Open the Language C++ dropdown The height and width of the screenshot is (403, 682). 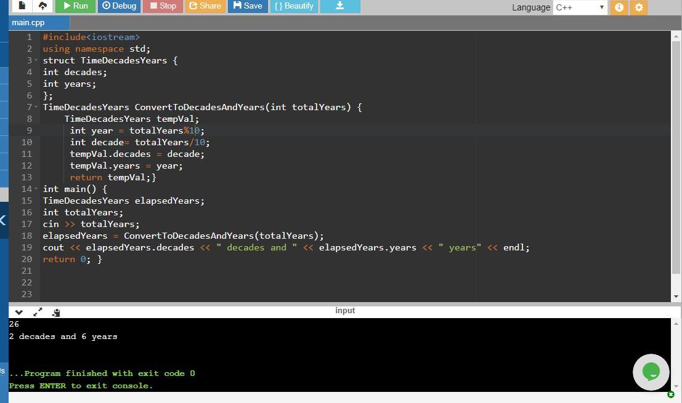click(580, 7)
